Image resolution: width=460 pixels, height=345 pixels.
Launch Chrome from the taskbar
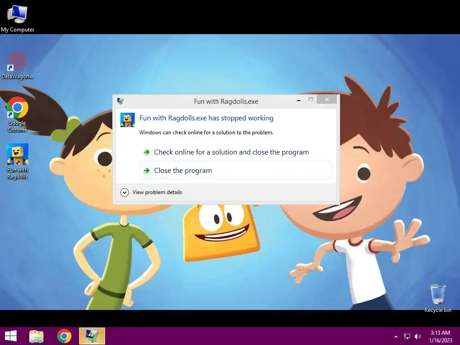click(64, 336)
